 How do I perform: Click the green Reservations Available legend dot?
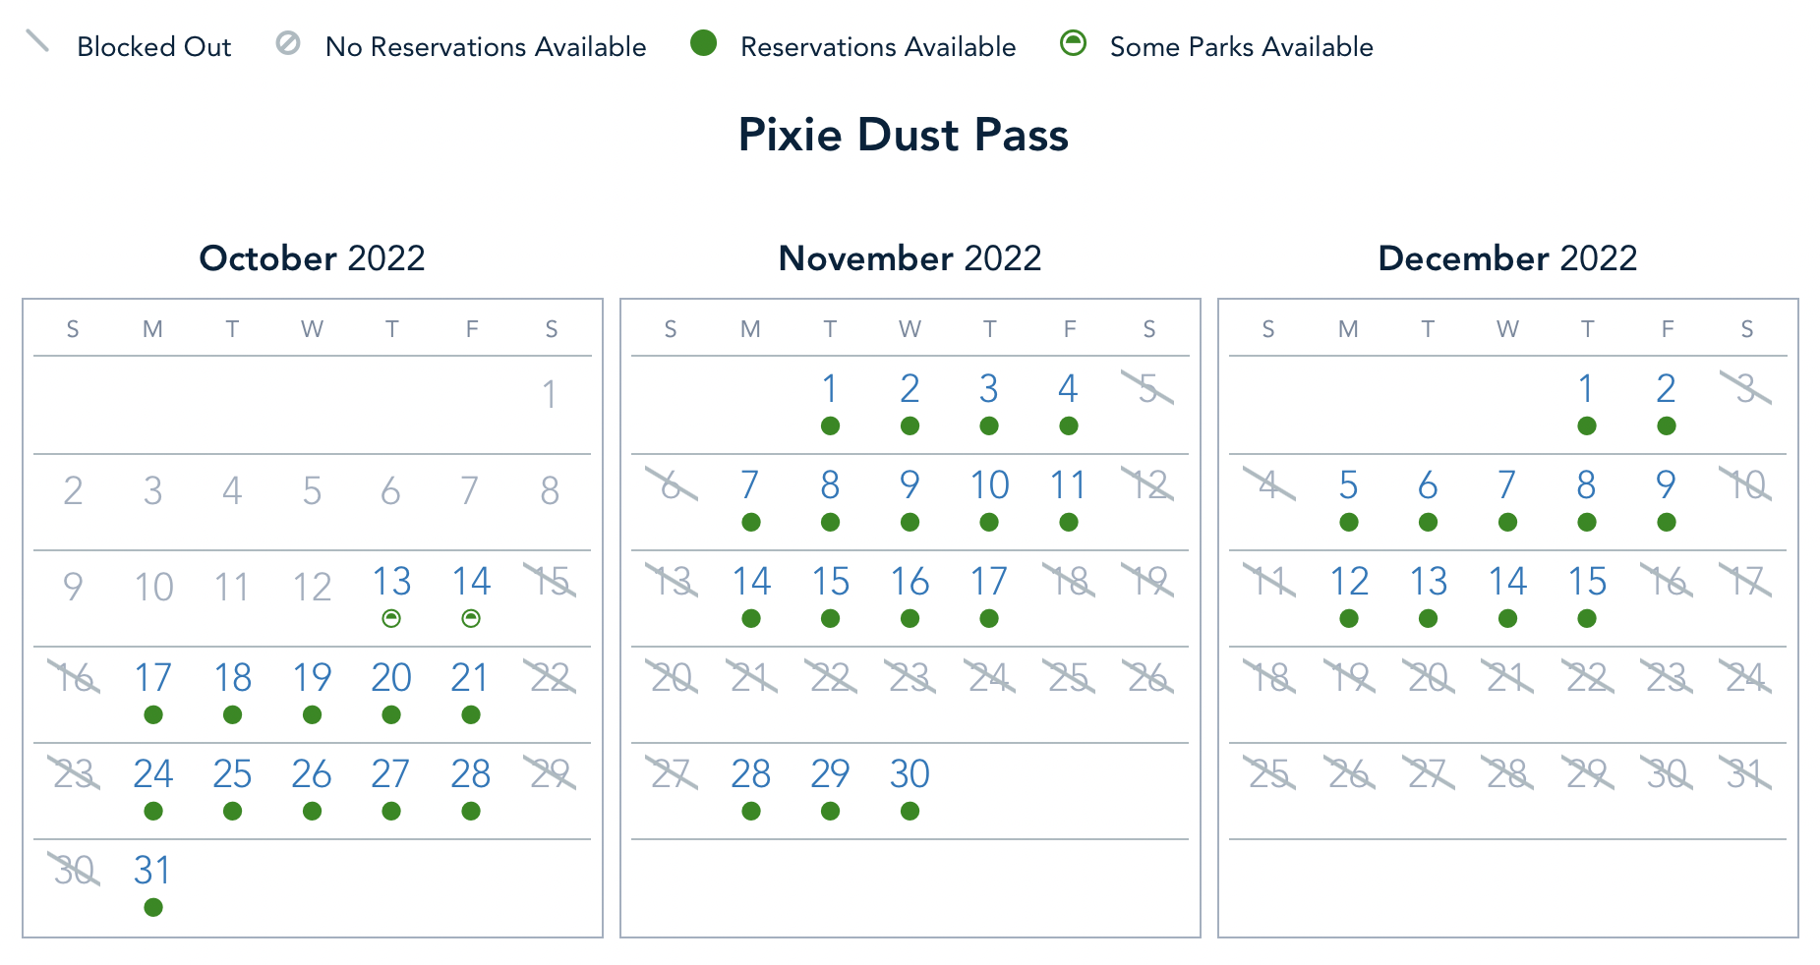click(x=703, y=43)
